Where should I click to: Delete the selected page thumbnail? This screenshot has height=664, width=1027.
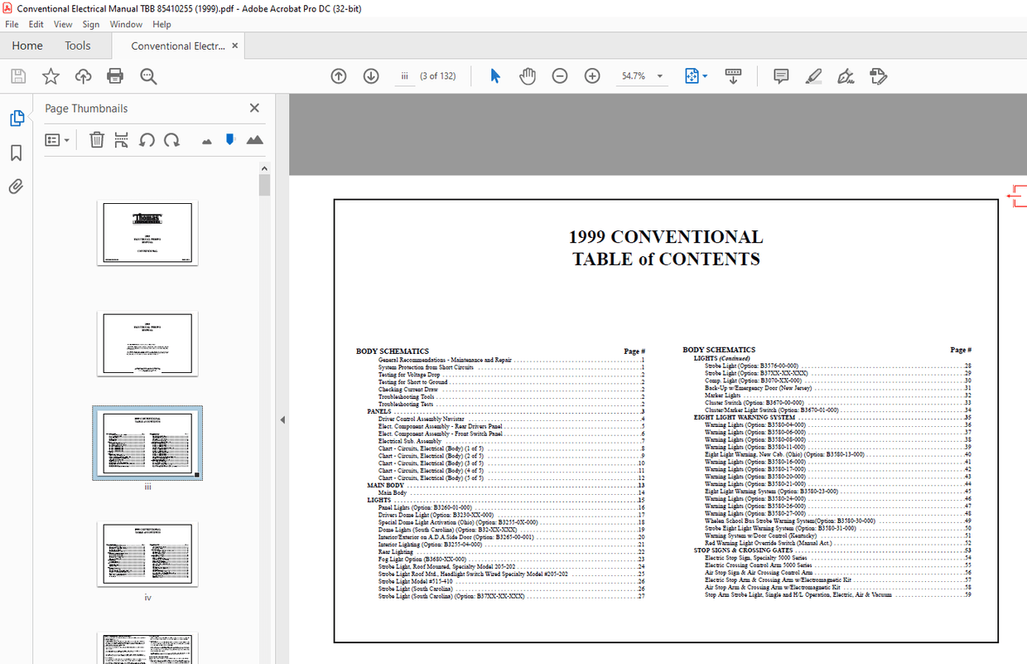point(97,139)
